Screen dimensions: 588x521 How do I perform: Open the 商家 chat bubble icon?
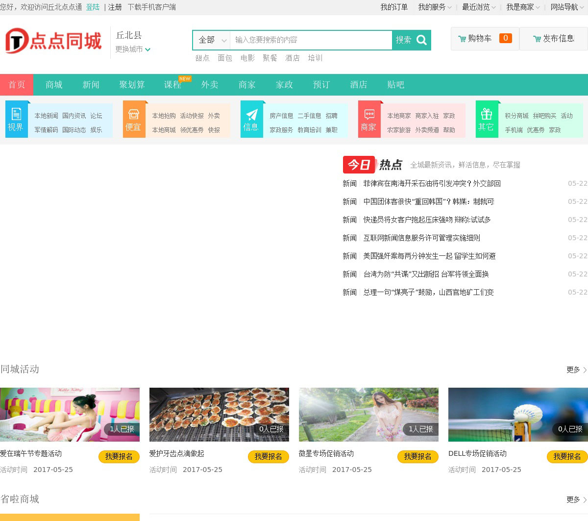(369, 115)
